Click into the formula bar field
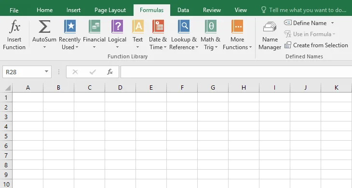Screen dimensions: 352x188 pos(236,72)
